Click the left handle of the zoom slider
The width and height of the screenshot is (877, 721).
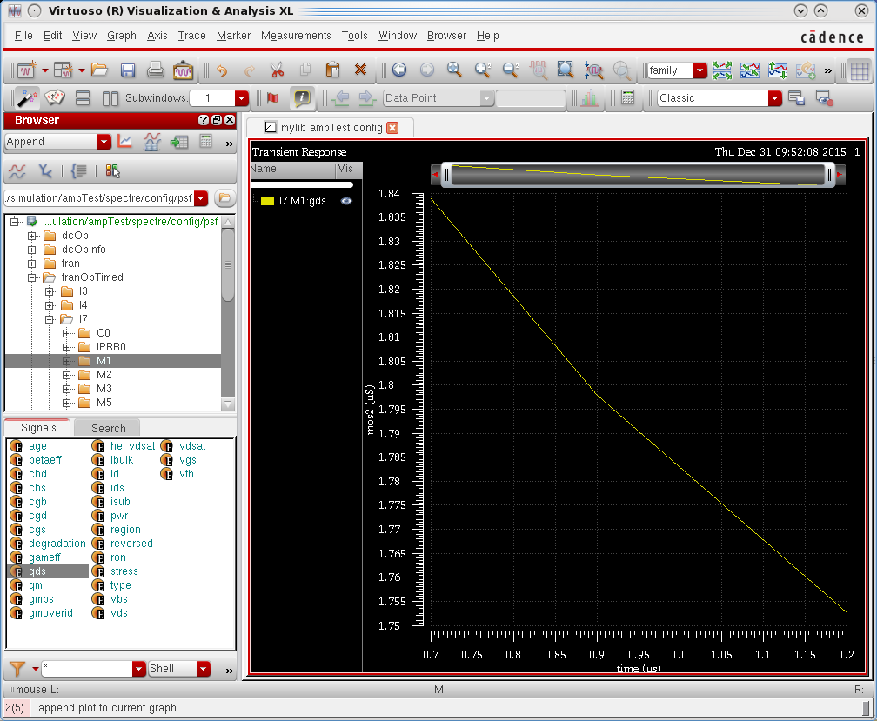pos(446,175)
